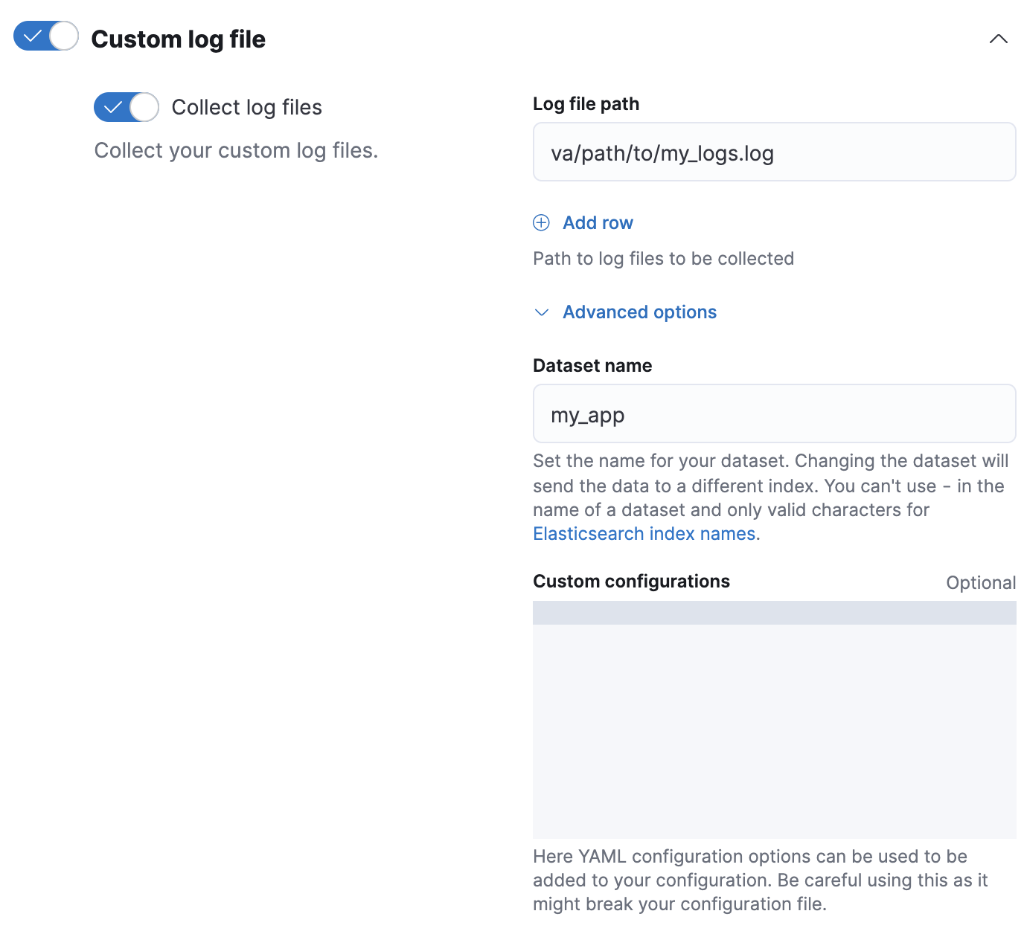Viewport: 1024px width, 937px height.
Task: Collapse the Advanced options section
Action: [x=639, y=312]
